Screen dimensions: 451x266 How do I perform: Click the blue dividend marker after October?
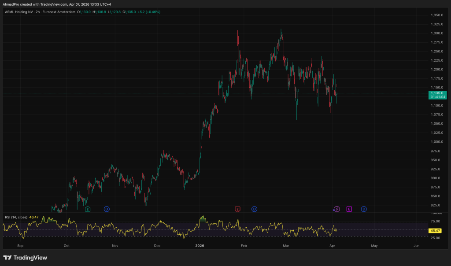click(x=107, y=209)
